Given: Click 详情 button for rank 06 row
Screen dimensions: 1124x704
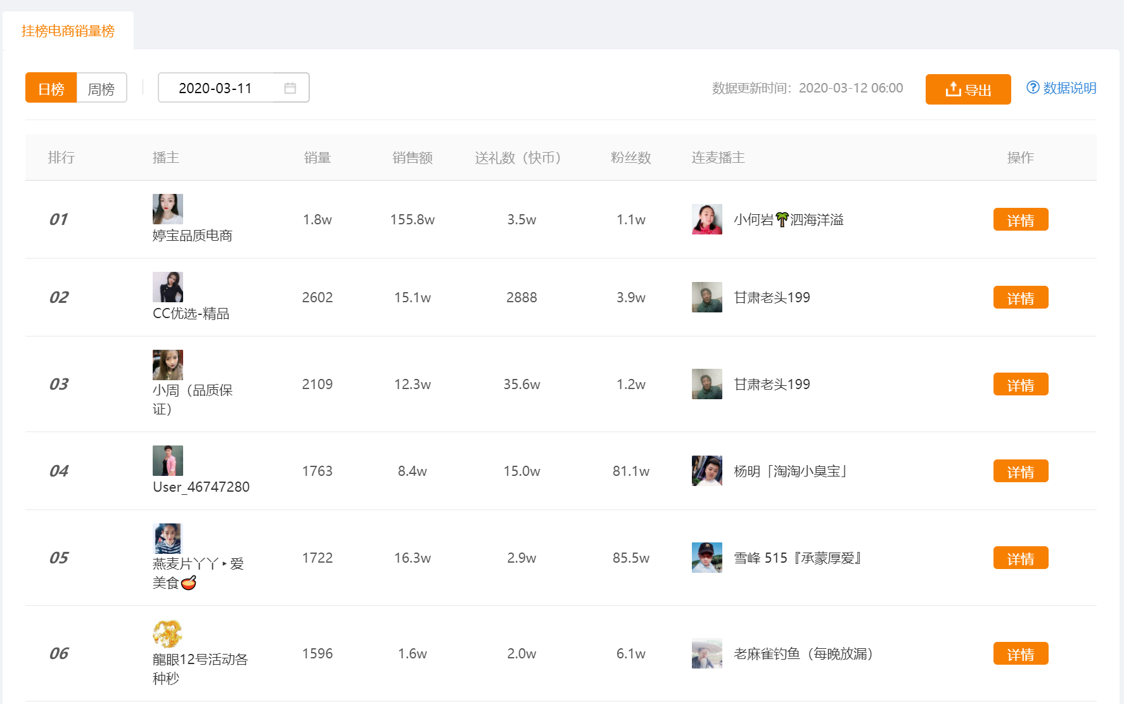Looking at the screenshot, I should click(1020, 654).
